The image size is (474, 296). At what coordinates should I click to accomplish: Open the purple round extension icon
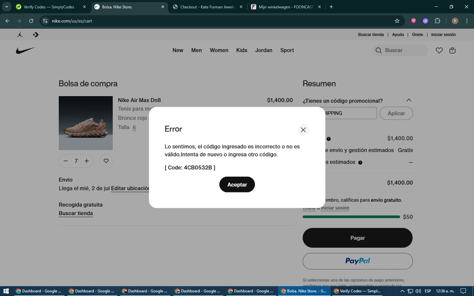[425, 21]
